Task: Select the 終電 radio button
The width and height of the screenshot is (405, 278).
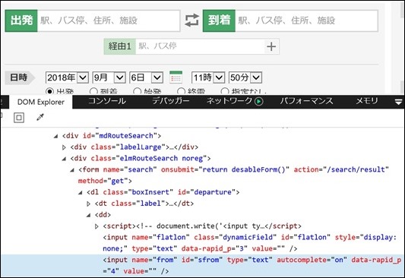Action: click(181, 91)
